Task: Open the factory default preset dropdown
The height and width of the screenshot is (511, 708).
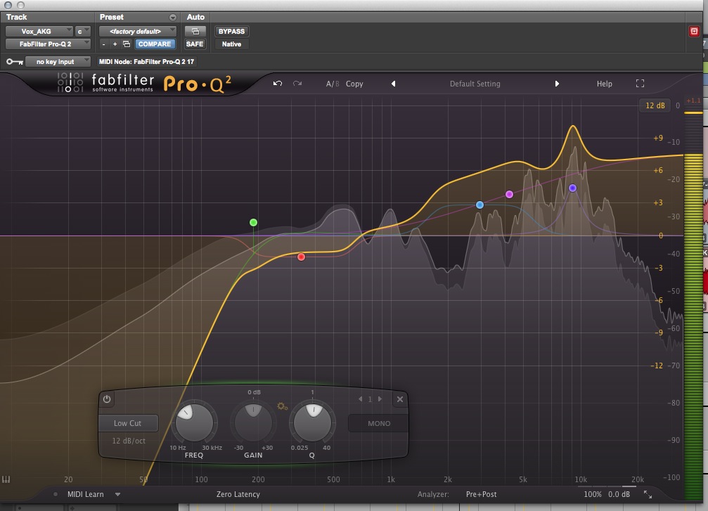Action: (138, 31)
